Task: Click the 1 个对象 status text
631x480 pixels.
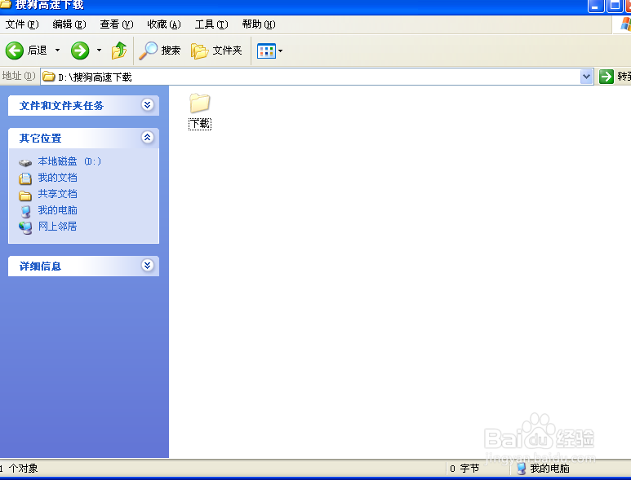Action: (19, 469)
